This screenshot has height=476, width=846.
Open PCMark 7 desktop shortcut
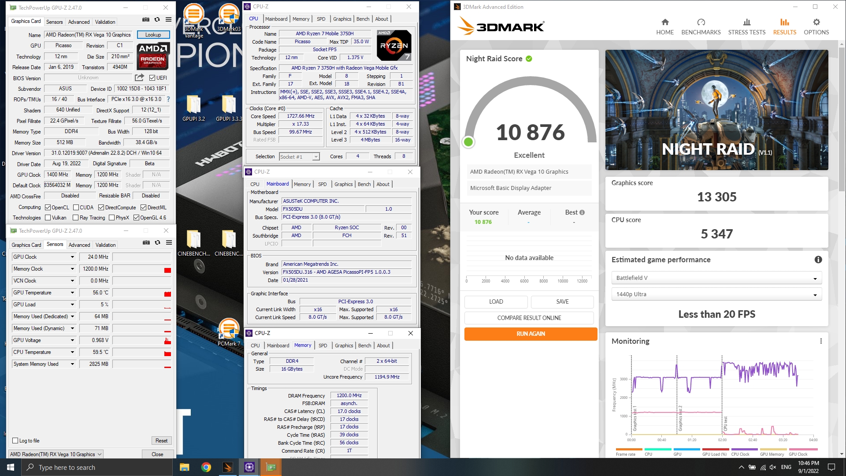(x=229, y=332)
